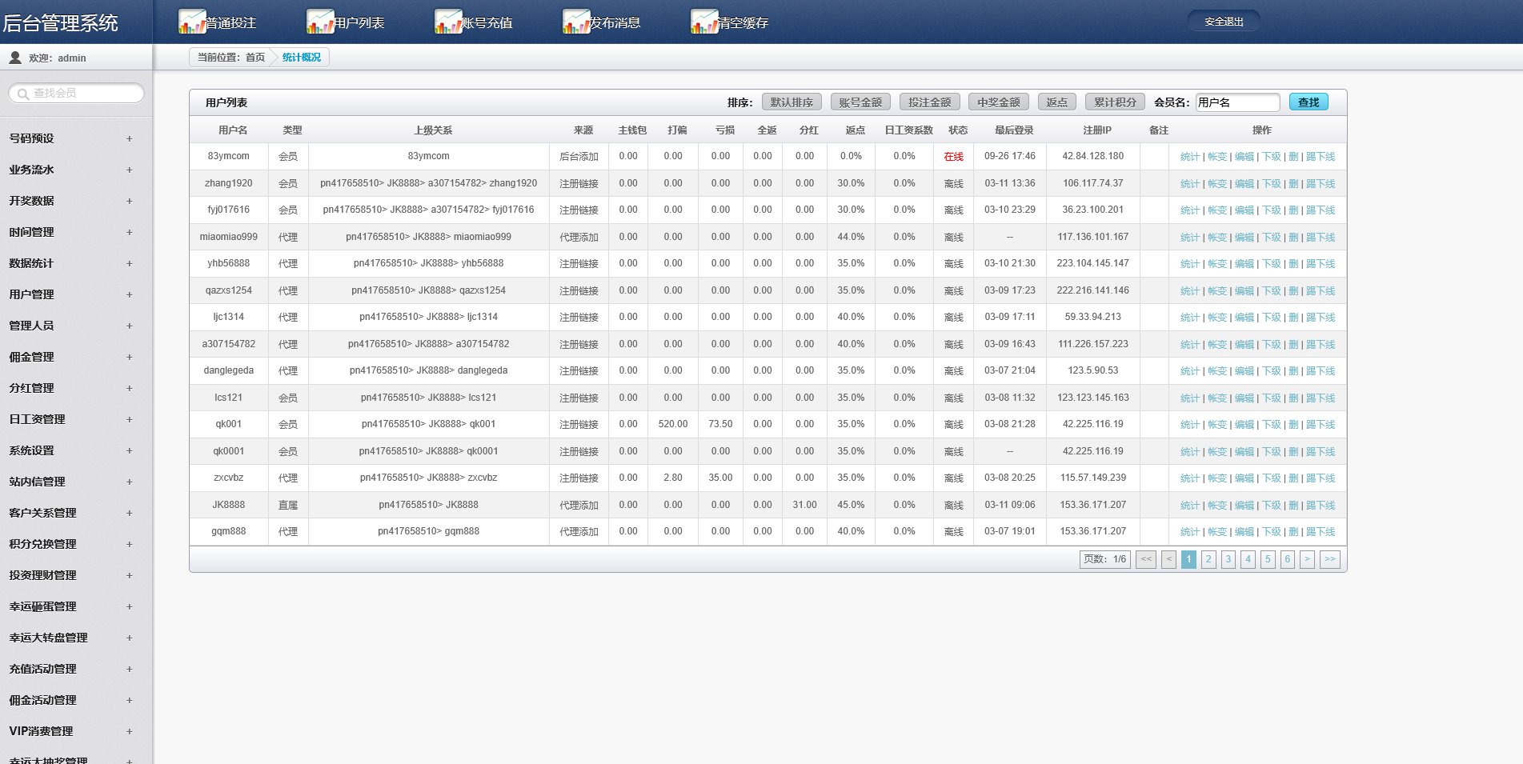
Task: Open the 用户列表 chart icon
Action: (320, 22)
